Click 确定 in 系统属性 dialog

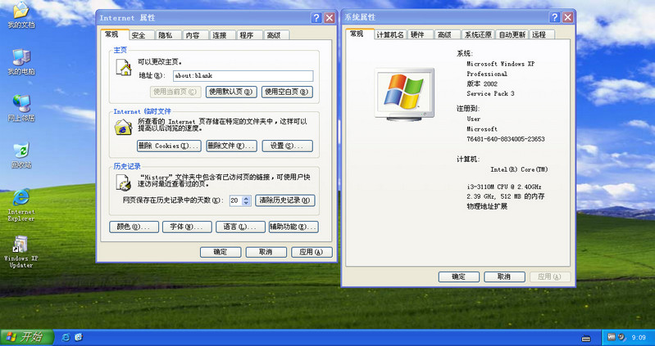click(x=459, y=276)
